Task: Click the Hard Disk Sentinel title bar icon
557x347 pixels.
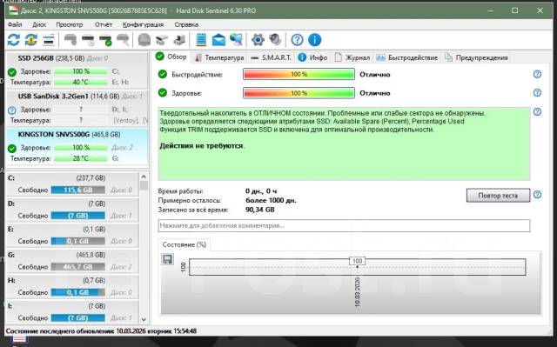Action: 13,10
